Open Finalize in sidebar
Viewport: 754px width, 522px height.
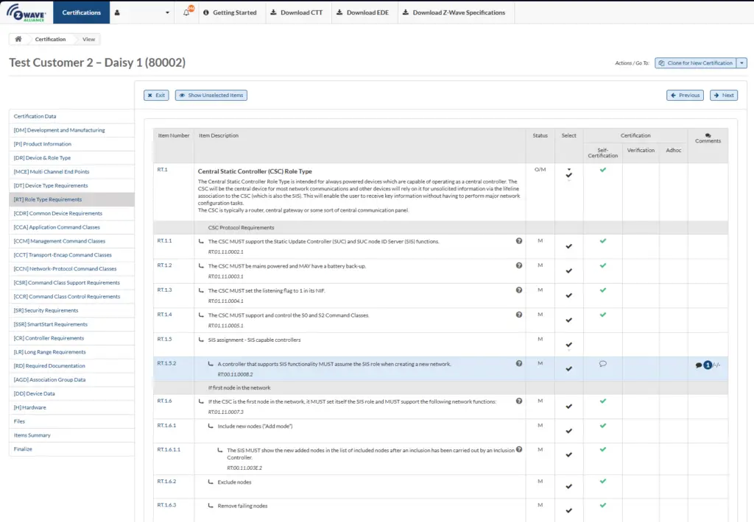click(71, 449)
